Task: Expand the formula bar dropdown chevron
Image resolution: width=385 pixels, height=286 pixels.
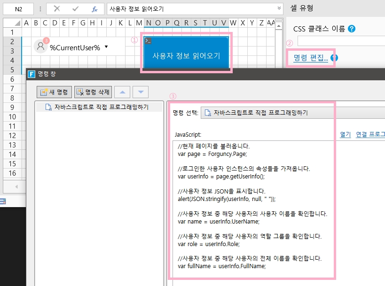Action: click(x=280, y=8)
